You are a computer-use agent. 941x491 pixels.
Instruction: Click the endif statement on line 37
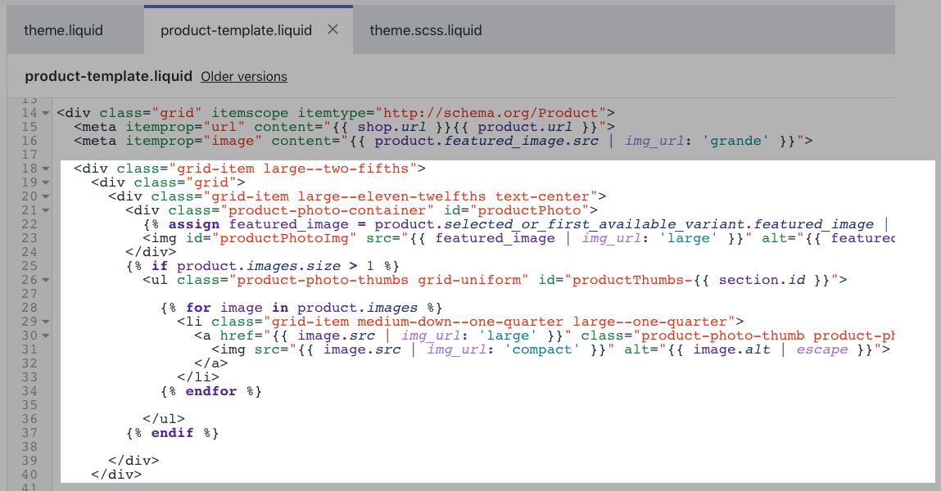coord(173,433)
